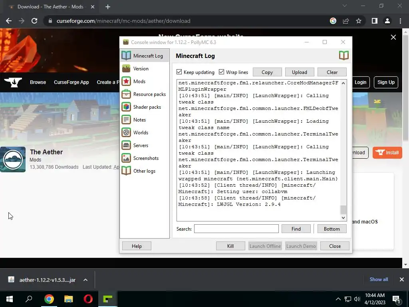Viewport: 409px width, 307px height.
Task: Click The Aether mod avatar image
Action: [13, 159]
